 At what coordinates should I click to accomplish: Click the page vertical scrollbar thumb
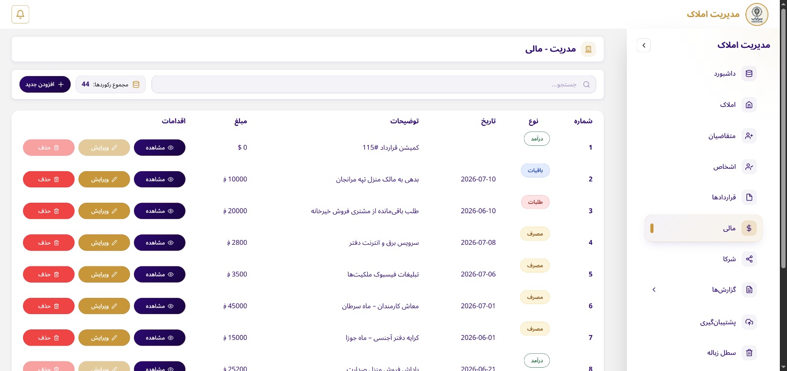tap(783, 138)
